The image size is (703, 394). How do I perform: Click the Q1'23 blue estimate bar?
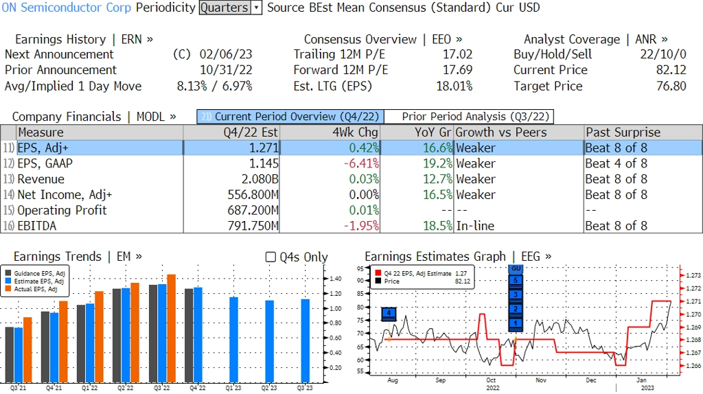pyautogui.click(x=233, y=339)
